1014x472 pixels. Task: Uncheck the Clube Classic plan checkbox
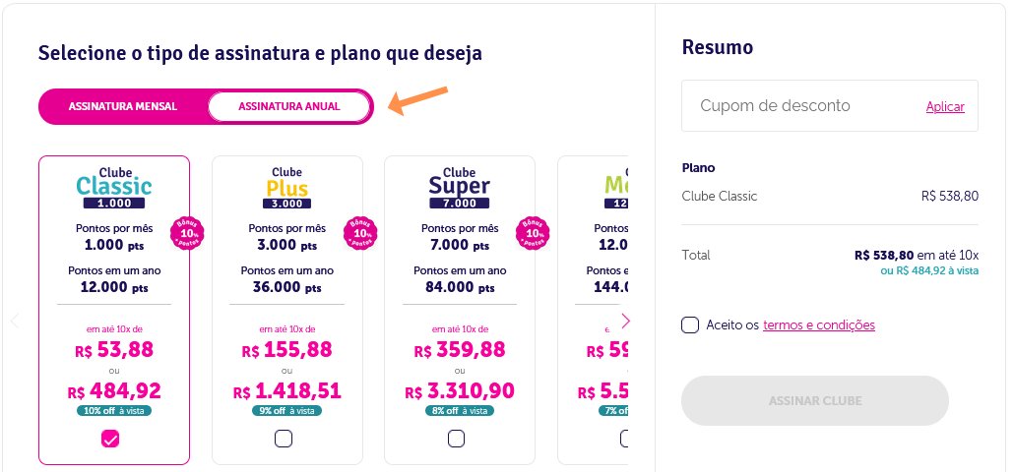coord(110,440)
